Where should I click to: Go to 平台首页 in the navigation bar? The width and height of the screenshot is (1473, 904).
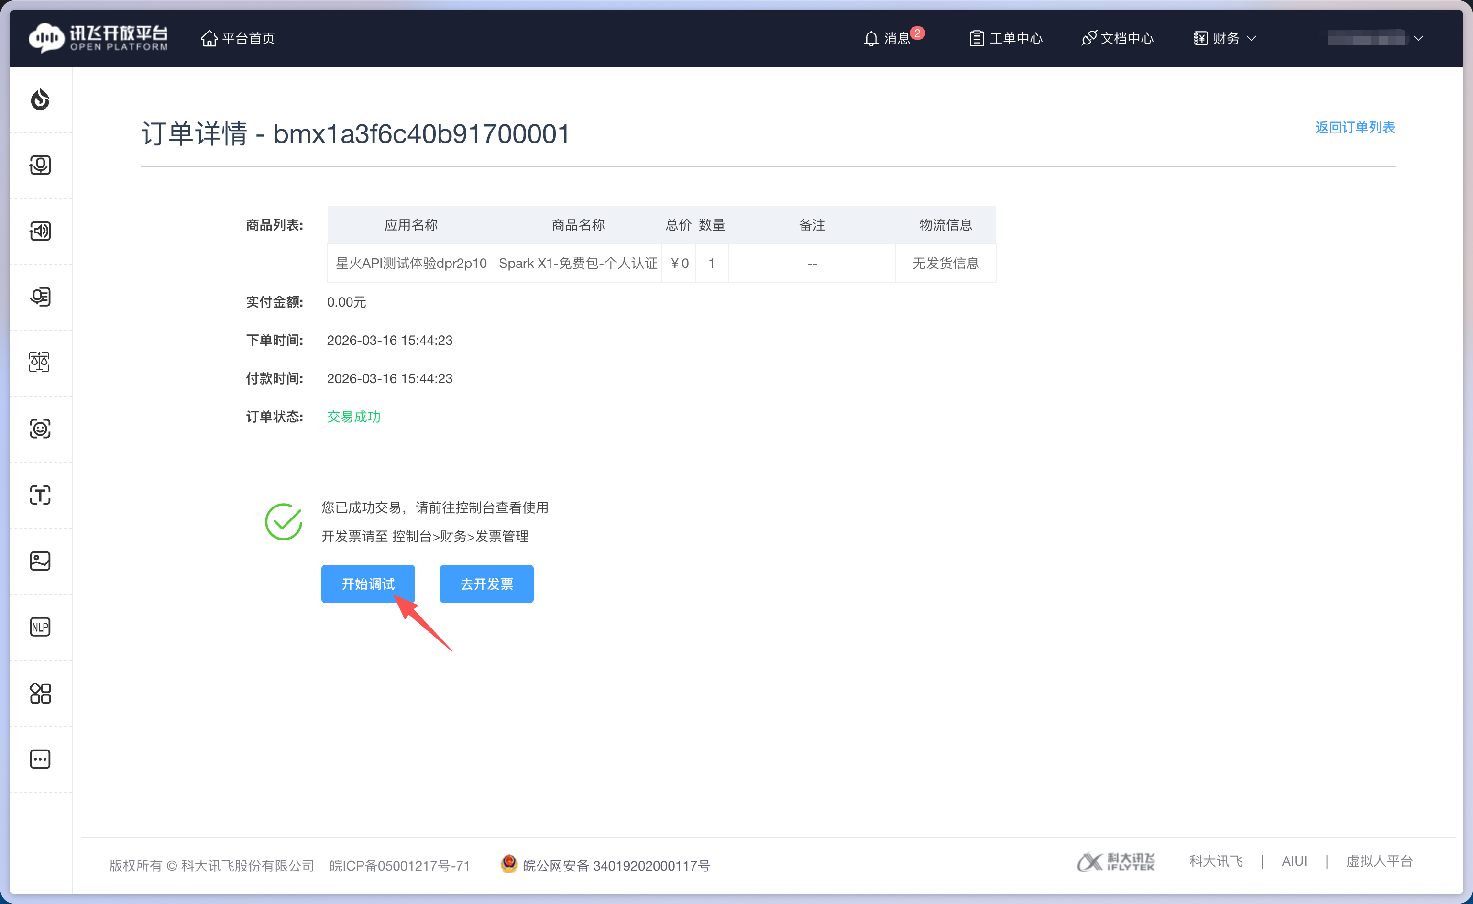237,38
